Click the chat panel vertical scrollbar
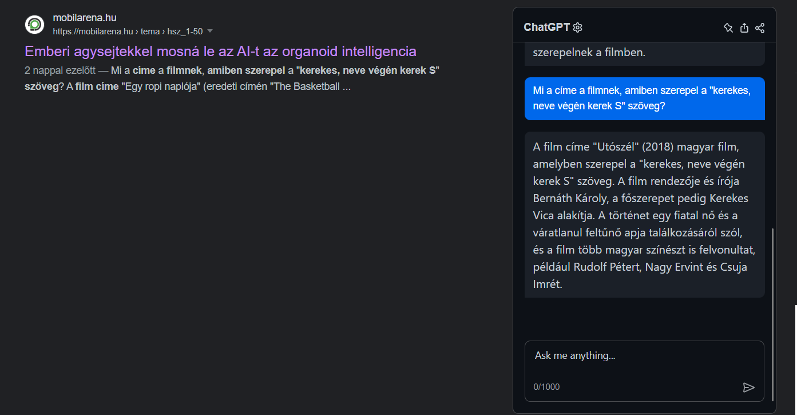Image resolution: width=797 pixels, height=415 pixels. pos(773,315)
